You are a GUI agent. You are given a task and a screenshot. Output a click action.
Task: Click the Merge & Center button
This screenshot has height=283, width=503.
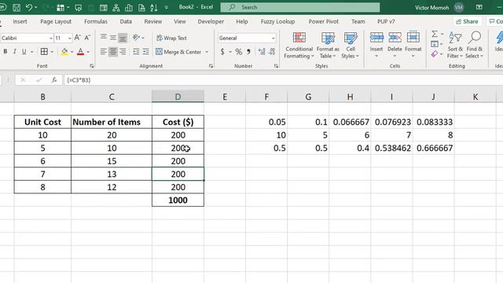[x=178, y=52]
